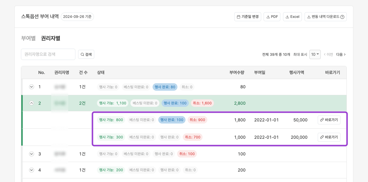This screenshot has height=182, width=368.
Task: Click the link icon in the 200,000 row
Action: 322,137
